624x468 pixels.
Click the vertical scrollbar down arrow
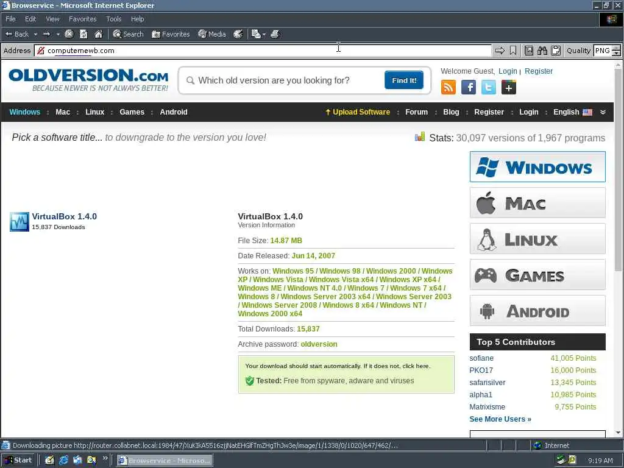(x=618, y=433)
